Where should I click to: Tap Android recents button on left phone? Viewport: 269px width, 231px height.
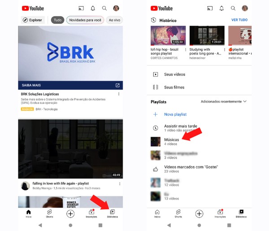pos(100,225)
